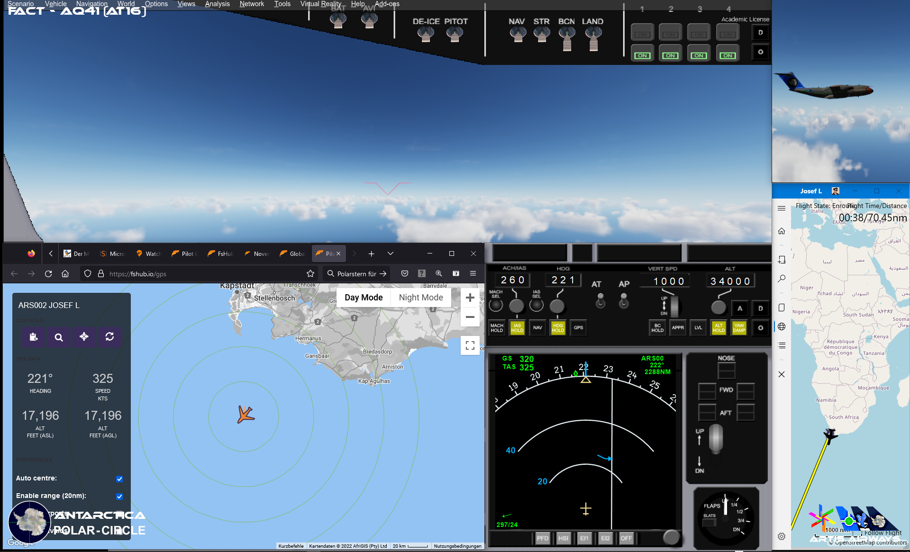
Task: Click the HSI display mode button
Action: (x=563, y=538)
